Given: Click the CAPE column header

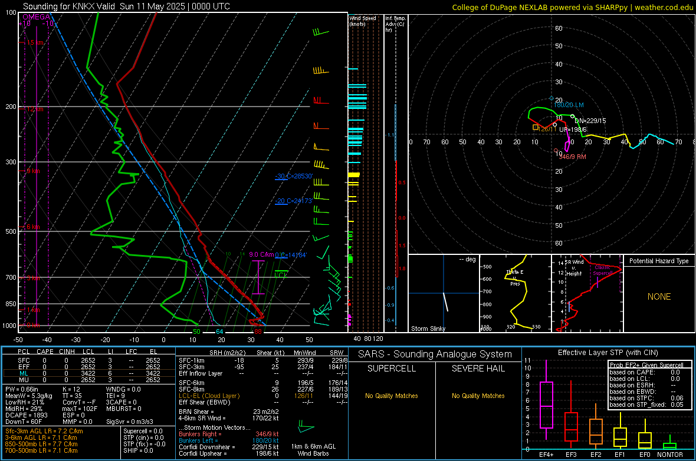Looking at the screenshot, I should (x=45, y=351).
